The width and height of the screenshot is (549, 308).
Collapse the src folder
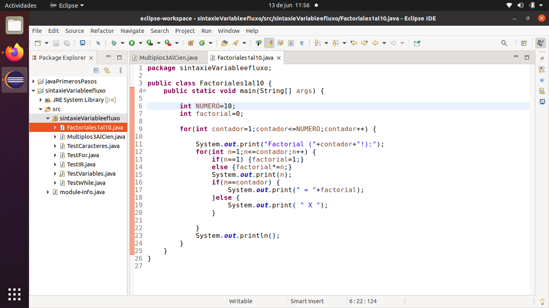(x=41, y=109)
